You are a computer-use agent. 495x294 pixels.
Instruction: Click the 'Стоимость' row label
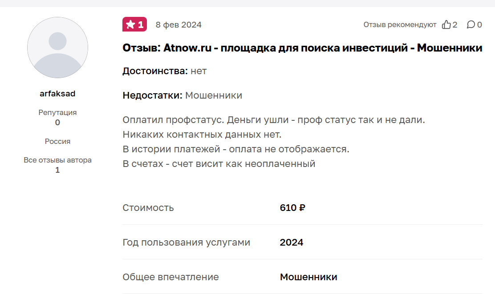pyautogui.click(x=148, y=208)
